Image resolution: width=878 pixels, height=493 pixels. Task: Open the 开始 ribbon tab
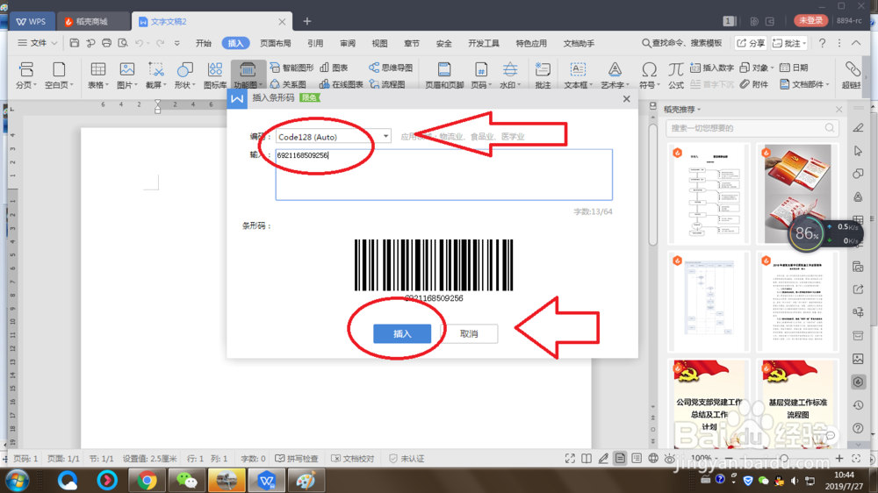coord(204,43)
